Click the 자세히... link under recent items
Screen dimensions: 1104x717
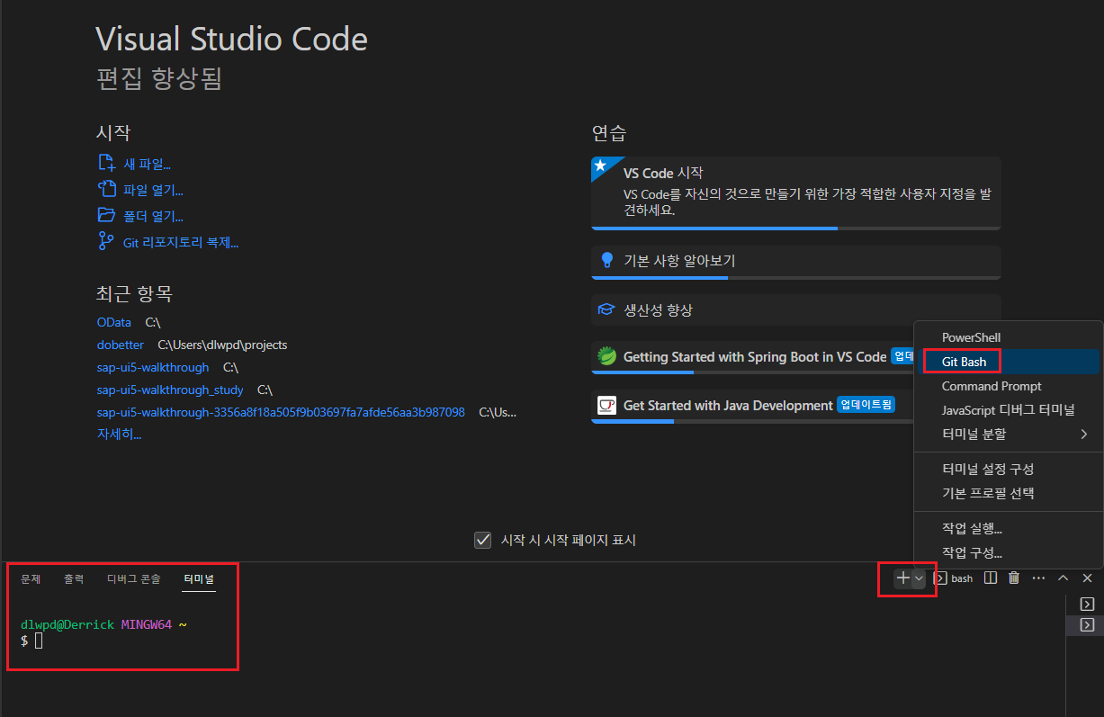click(119, 434)
